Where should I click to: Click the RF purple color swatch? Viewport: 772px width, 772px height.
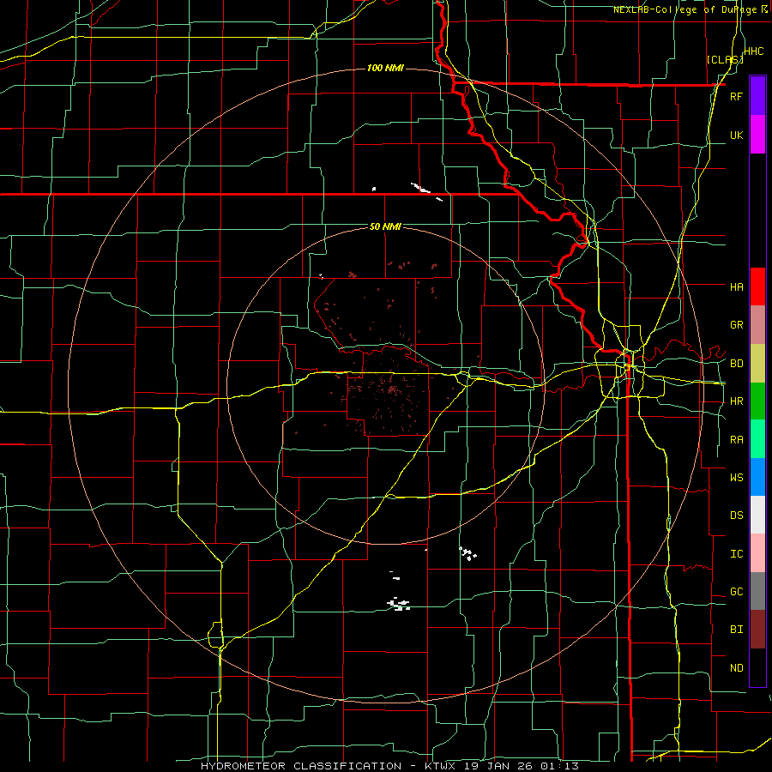click(757, 96)
